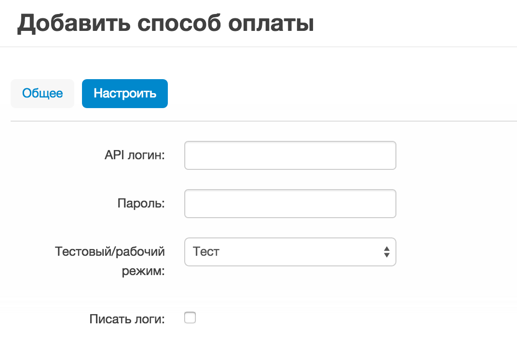Click the Добавить способ оплаты heading
Image resolution: width=517 pixels, height=360 pixels.
tap(165, 24)
